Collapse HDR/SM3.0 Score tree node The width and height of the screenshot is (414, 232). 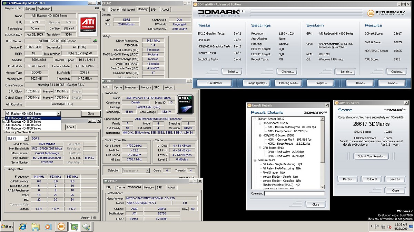point(260,135)
